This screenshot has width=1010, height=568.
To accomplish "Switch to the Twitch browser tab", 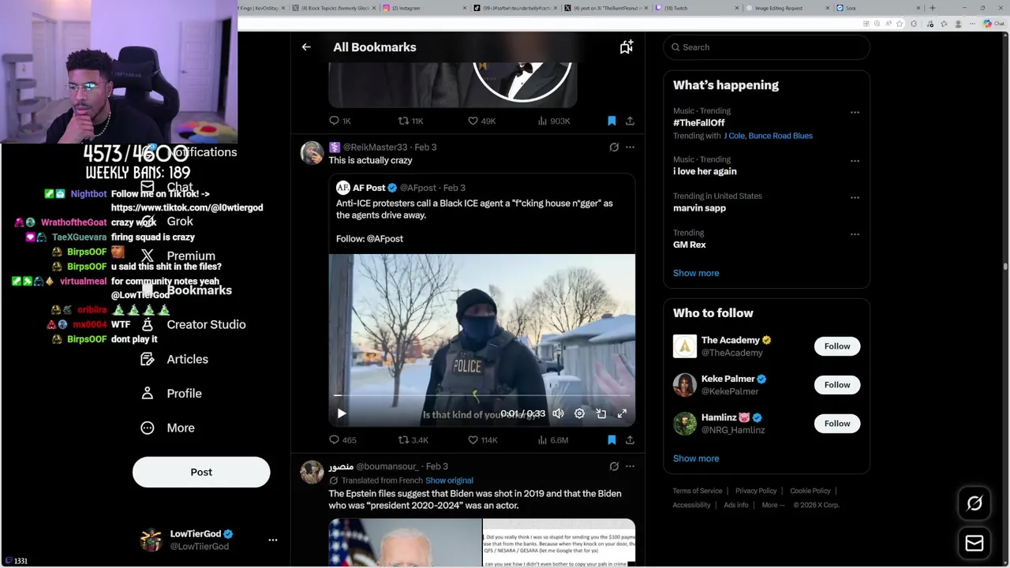I will tap(698, 8).
